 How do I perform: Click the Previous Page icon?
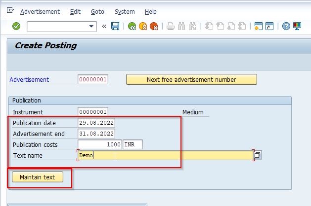220,26
